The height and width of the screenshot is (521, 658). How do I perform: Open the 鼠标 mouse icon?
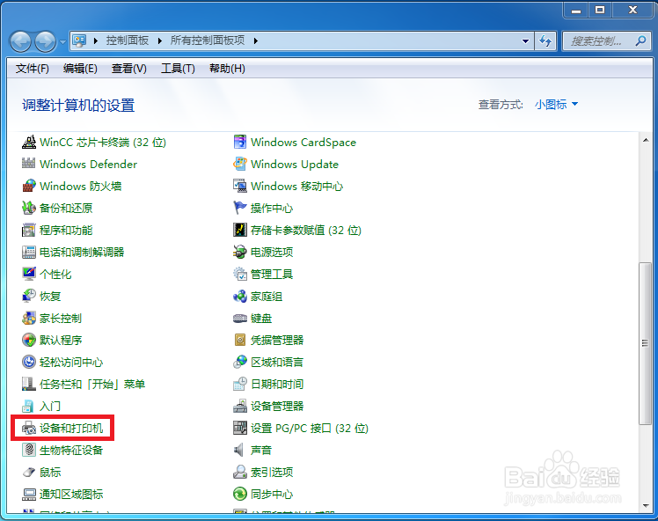click(x=28, y=473)
